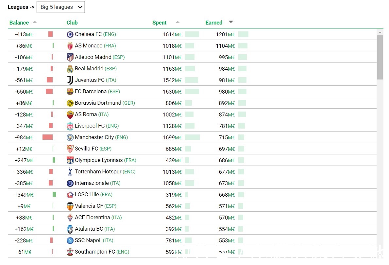Click Juventus 1542M€ spent value

click(172, 80)
